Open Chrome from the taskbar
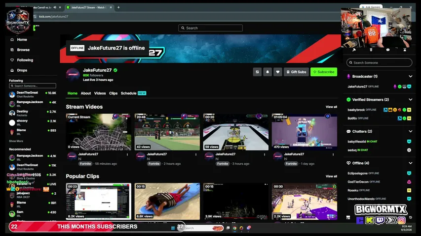The image size is (421, 236). 234,228
